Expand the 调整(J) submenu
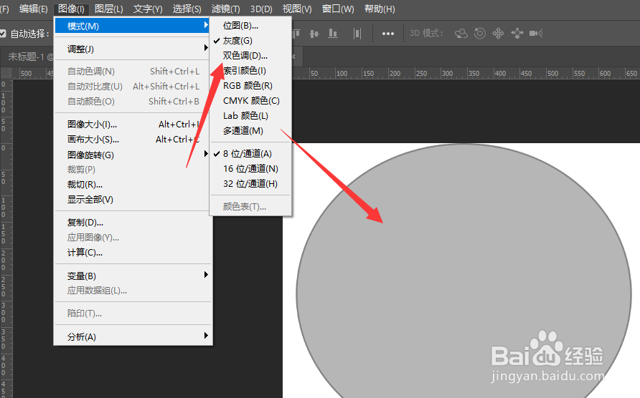Viewport: 640px width, 398px height. 133,49
